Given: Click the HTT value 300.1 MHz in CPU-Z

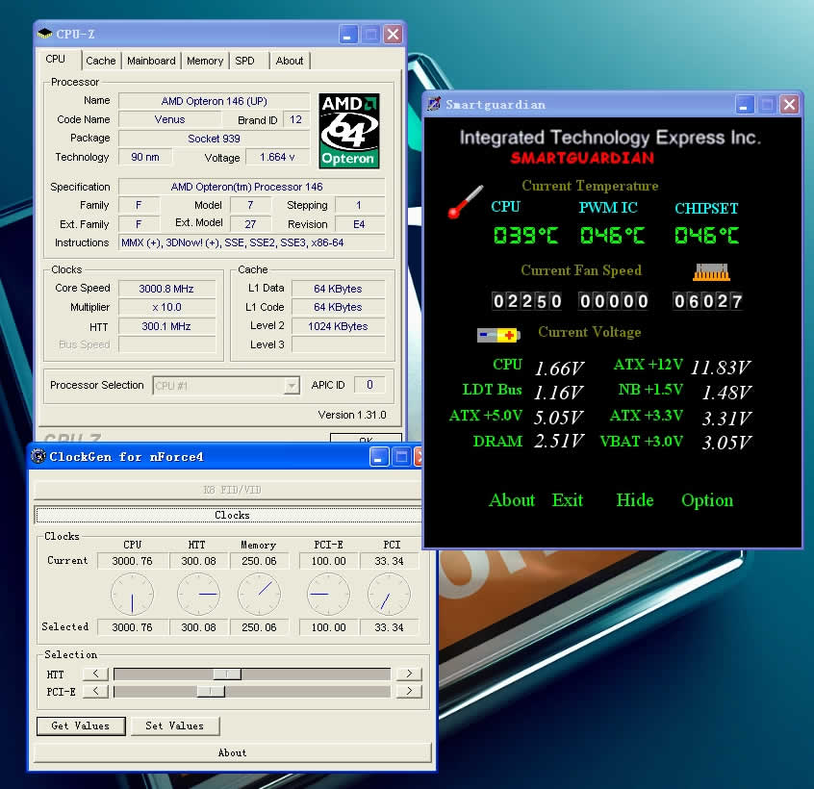Looking at the screenshot, I should tap(166, 326).
